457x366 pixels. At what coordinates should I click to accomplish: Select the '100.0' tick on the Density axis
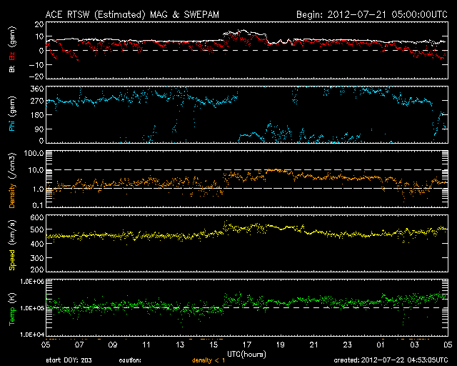click(34, 153)
